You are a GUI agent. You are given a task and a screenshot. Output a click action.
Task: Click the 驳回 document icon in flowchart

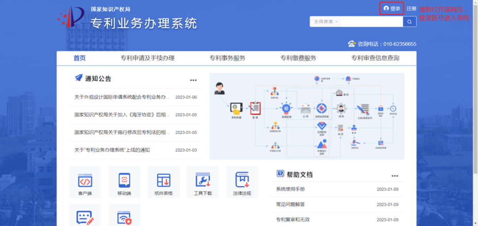click(x=341, y=128)
